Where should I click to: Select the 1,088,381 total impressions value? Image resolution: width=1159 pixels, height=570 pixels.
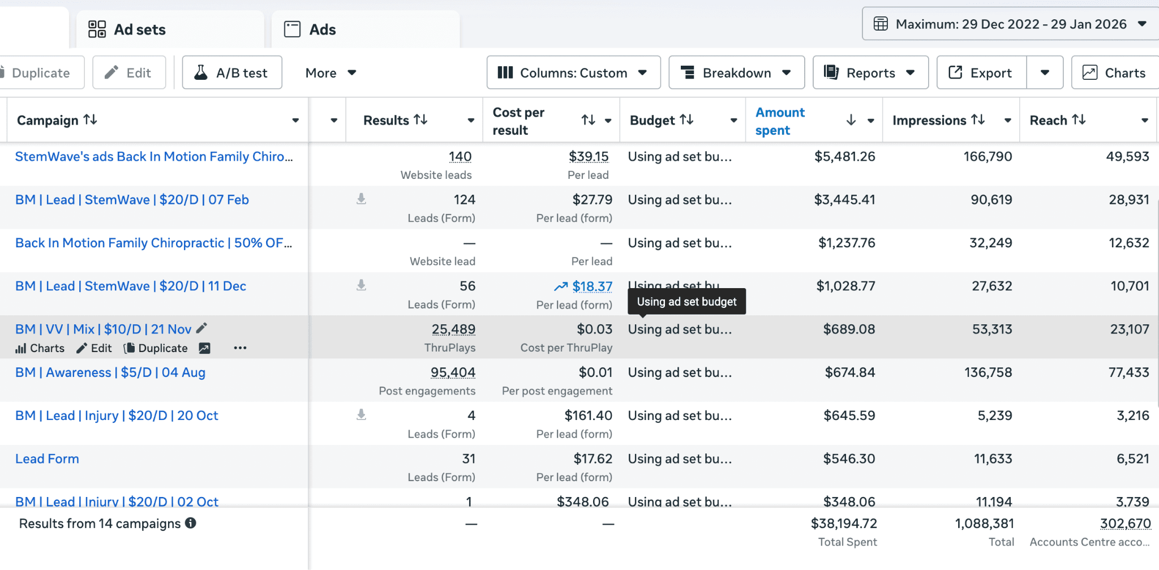click(x=984, y=524)
